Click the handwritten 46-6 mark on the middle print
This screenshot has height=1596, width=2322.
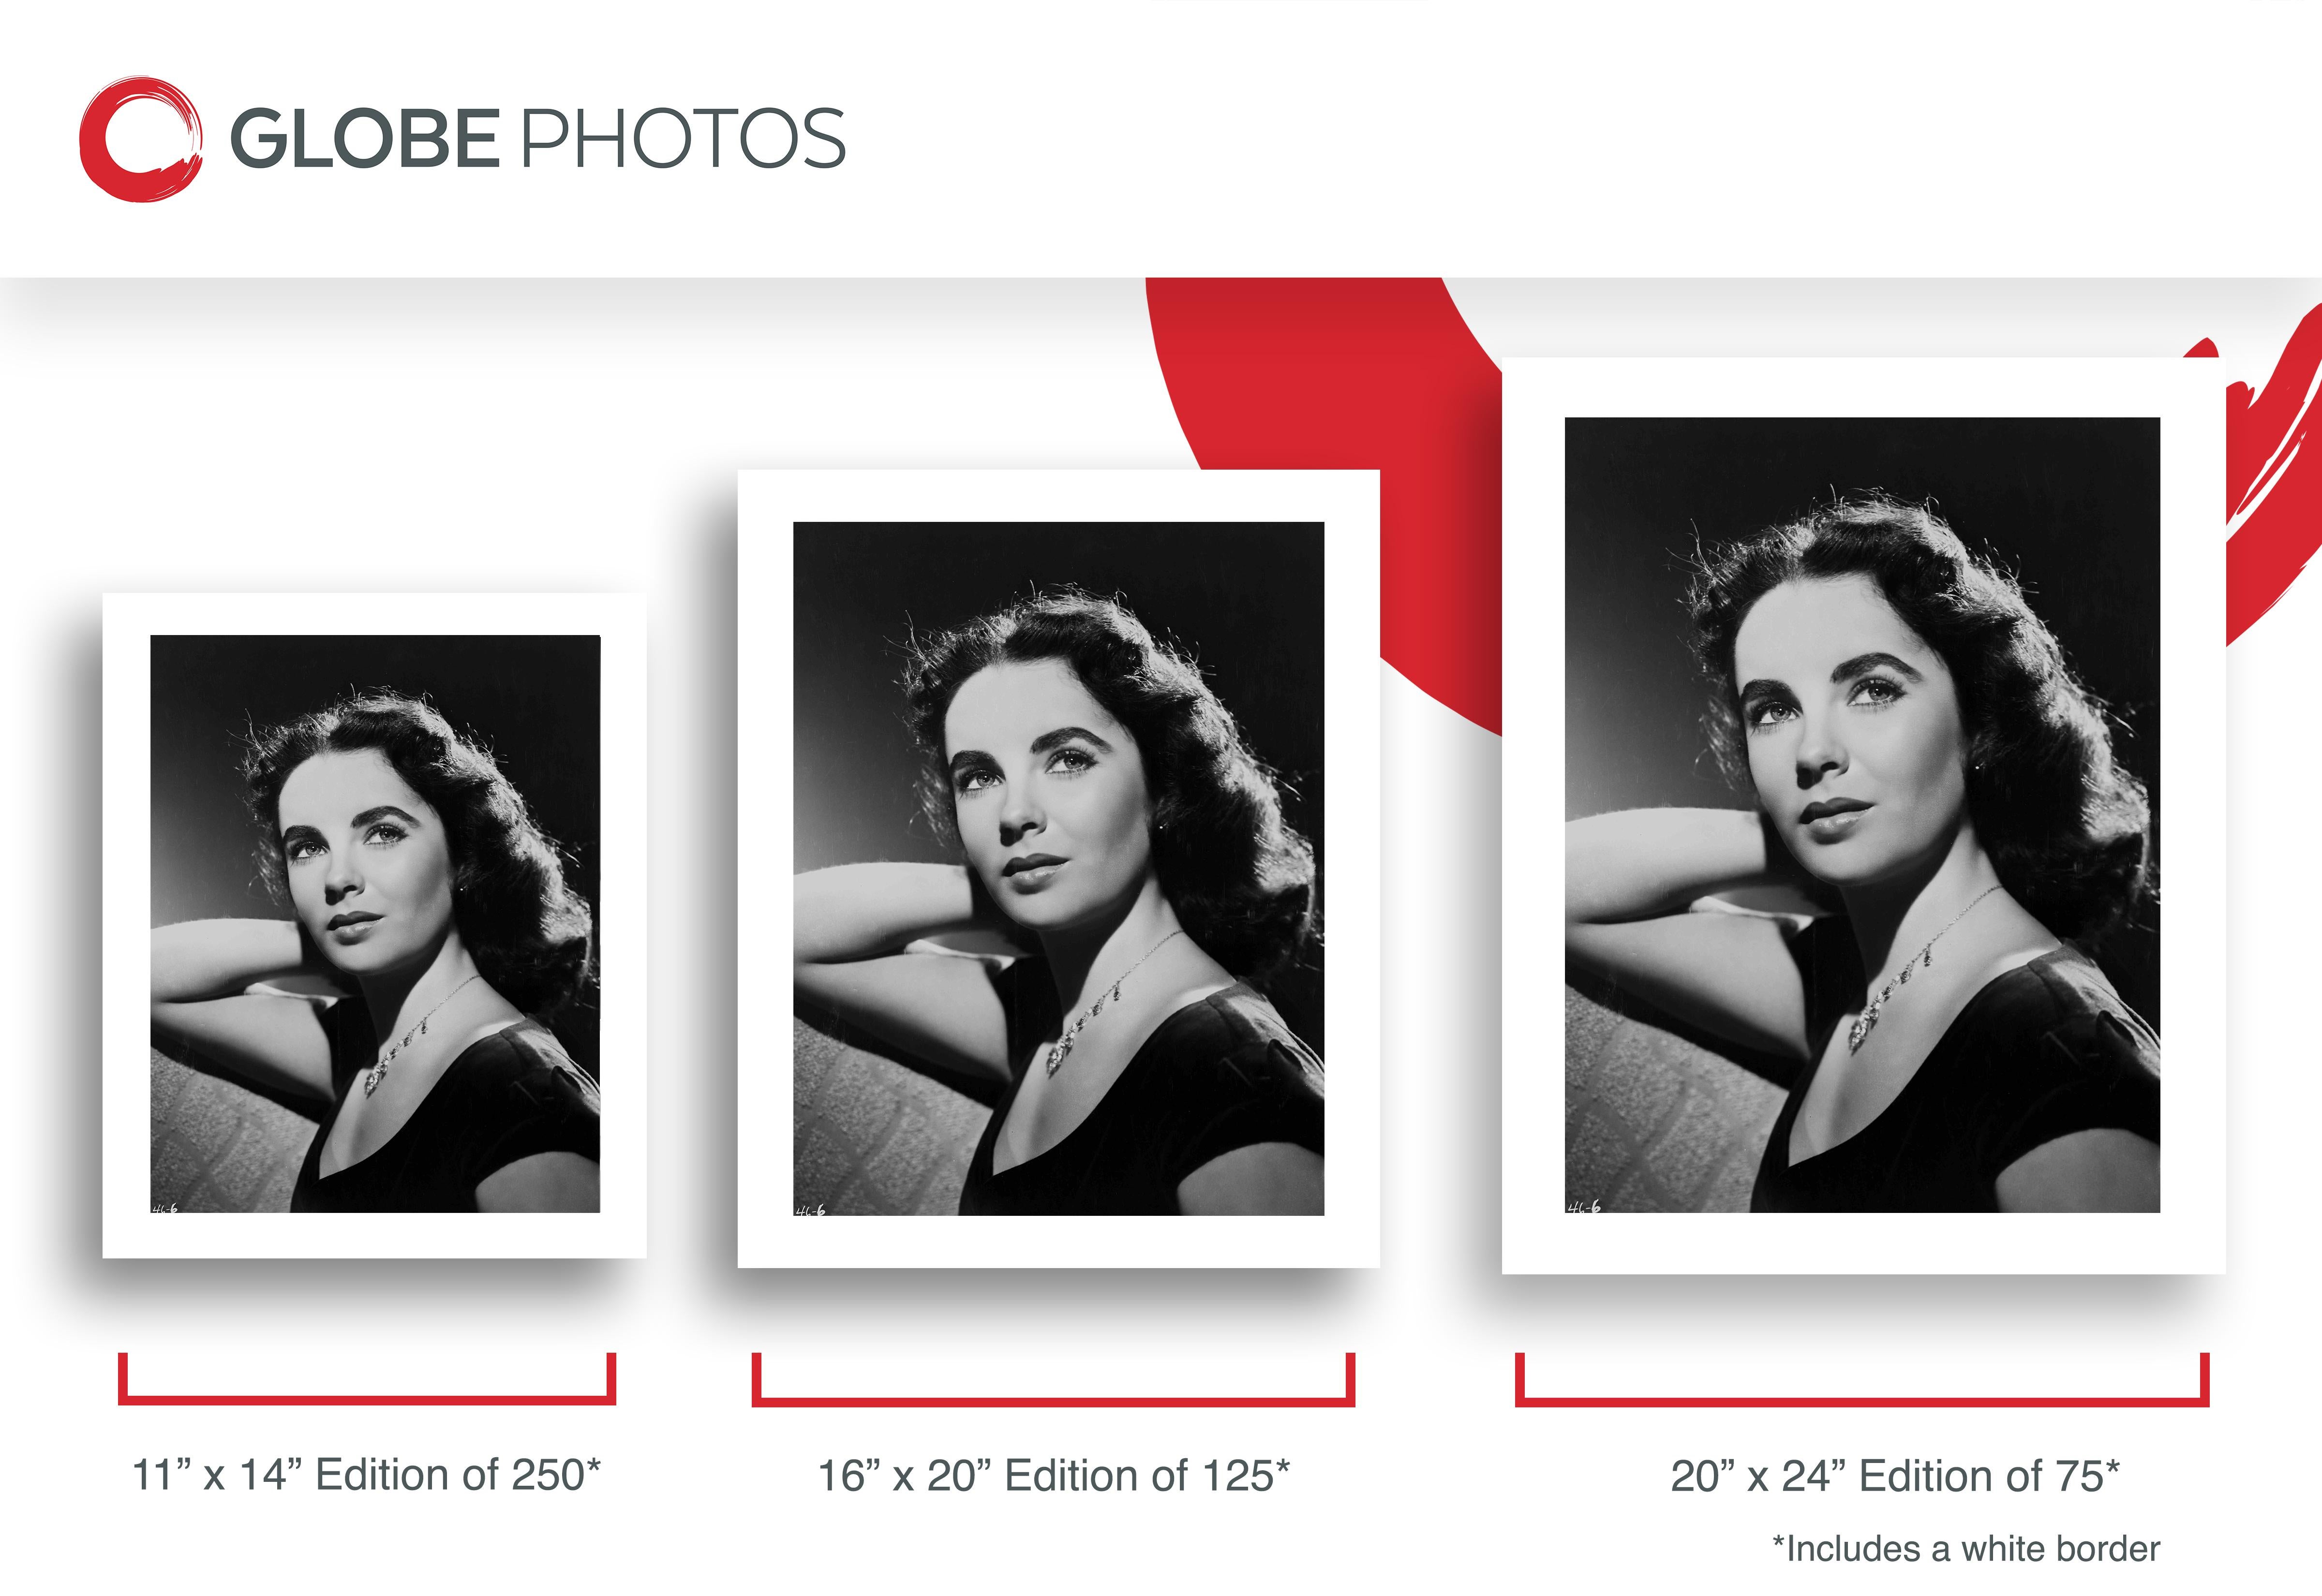point(810,1211)
